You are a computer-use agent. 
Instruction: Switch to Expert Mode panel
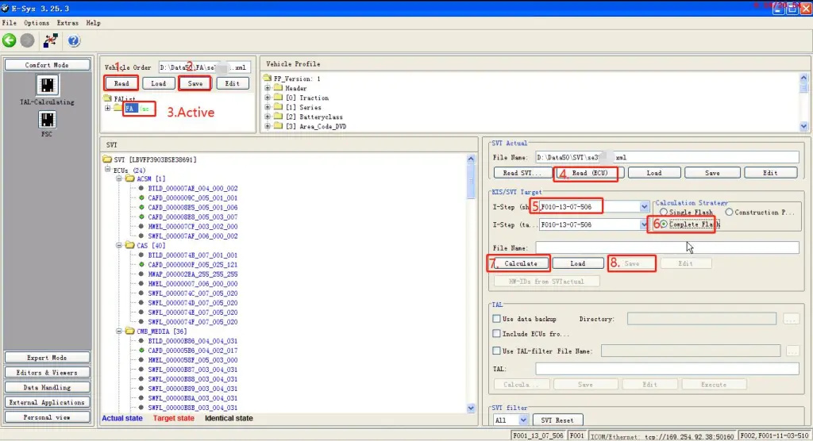coord(47,358)
